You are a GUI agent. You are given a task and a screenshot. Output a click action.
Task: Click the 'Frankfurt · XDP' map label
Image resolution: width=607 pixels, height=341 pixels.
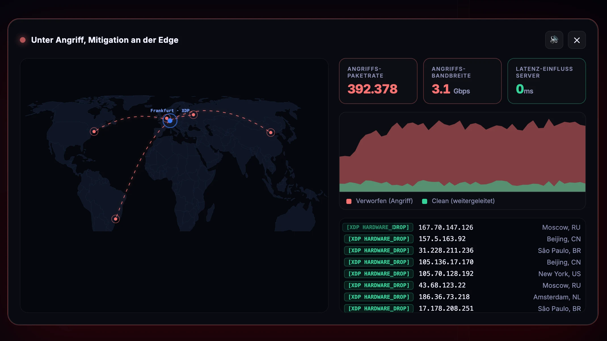coord(170,111)
